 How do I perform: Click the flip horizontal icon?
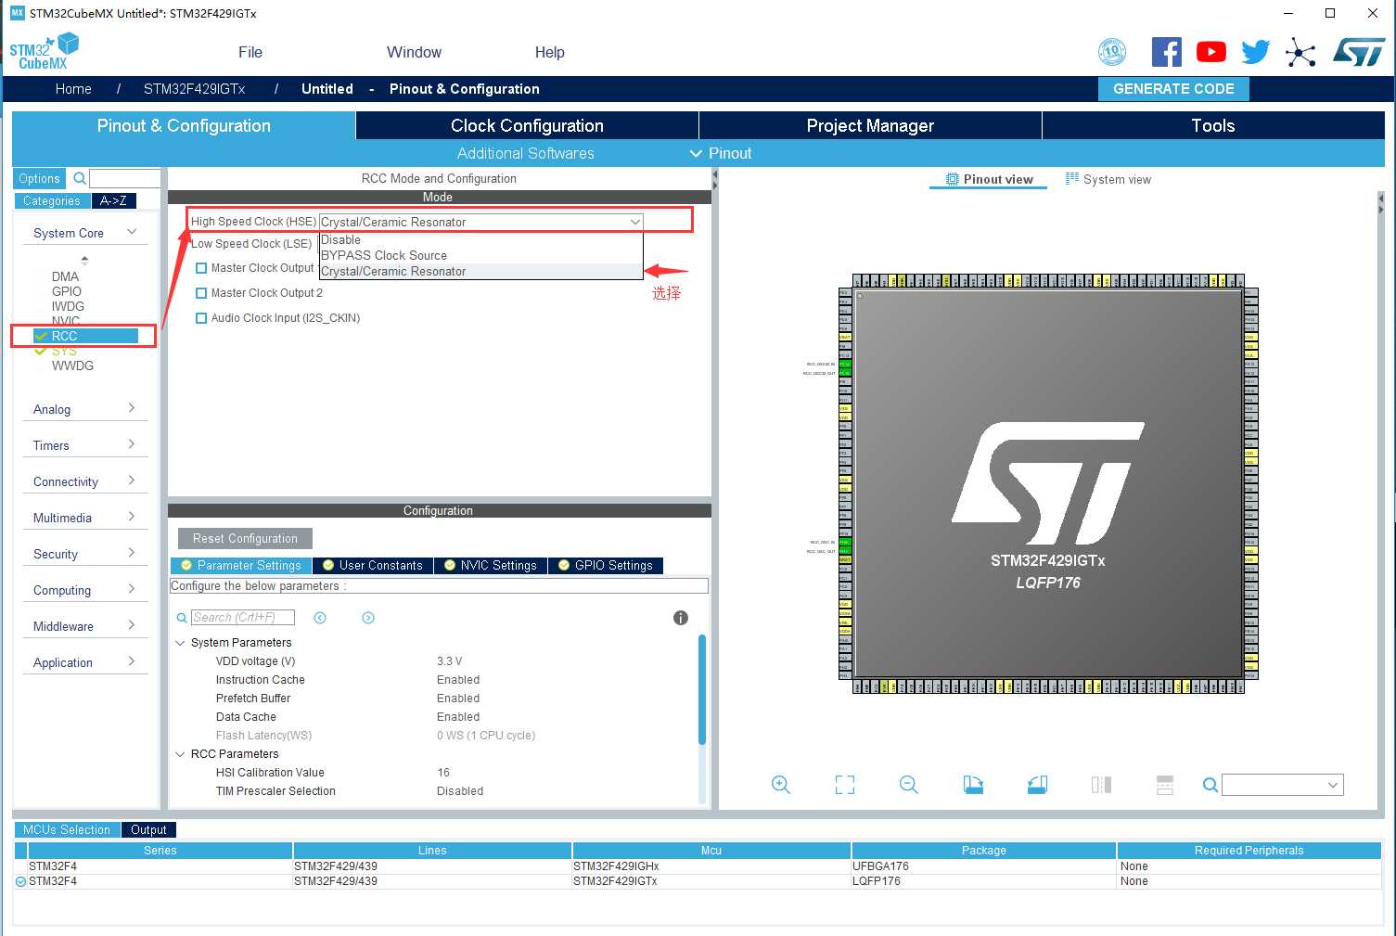pyautogui.click(x=1101, y=785)
